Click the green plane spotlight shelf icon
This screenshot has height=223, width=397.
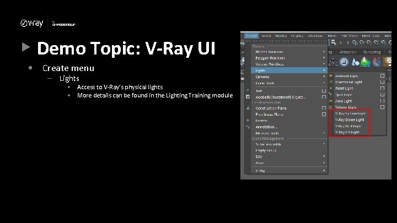click(x=366, y=62)
